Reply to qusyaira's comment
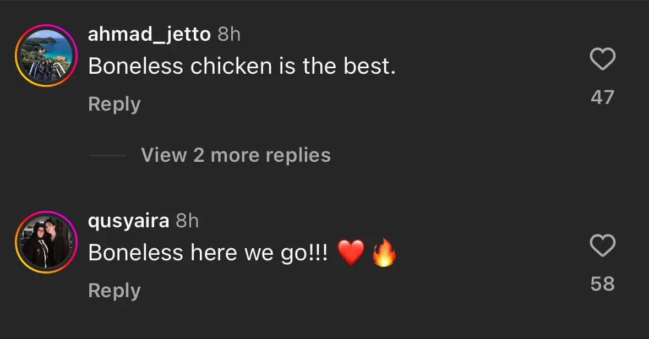This screenshot has height=339, width=649. [x=114, y=291]
